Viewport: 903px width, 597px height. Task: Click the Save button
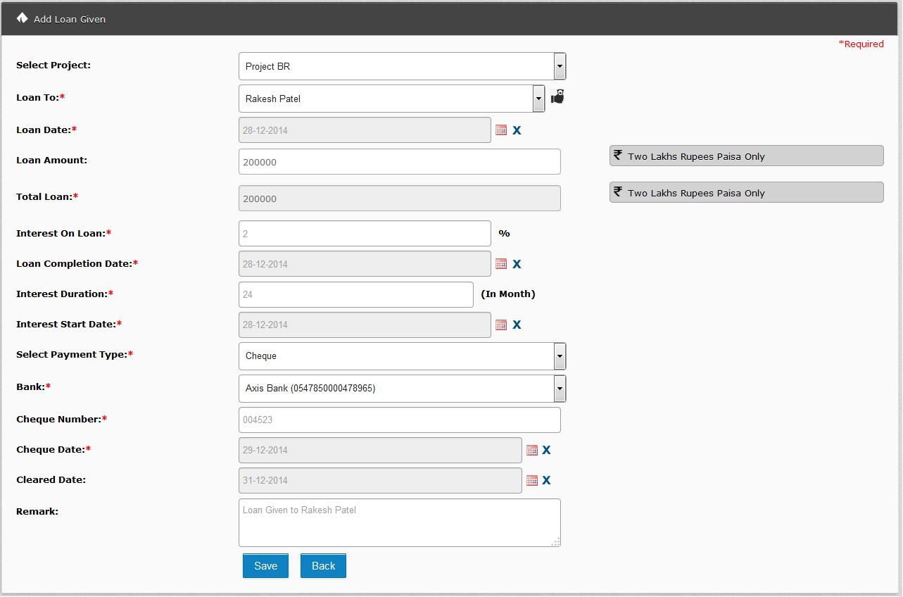265,566
